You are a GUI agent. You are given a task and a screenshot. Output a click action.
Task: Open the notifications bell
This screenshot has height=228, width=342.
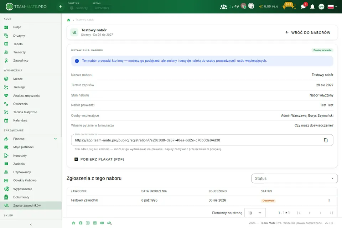point(312,7)
